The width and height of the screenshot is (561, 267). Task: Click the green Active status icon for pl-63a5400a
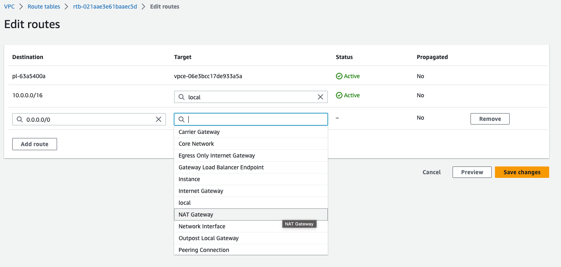tap(339, 76)
